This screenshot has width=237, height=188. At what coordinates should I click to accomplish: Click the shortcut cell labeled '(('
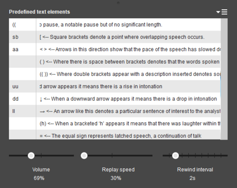pos(23,25)
